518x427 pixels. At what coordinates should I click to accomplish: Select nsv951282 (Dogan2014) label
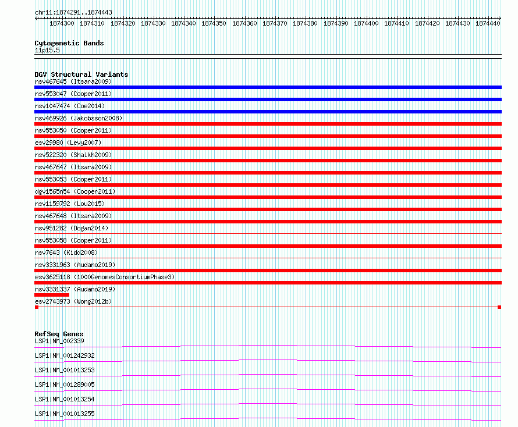click(x=72, y=228)
